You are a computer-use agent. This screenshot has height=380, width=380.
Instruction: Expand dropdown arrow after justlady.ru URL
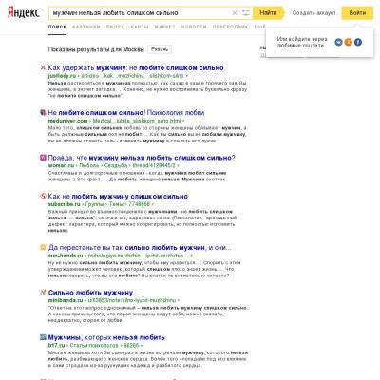186,76
